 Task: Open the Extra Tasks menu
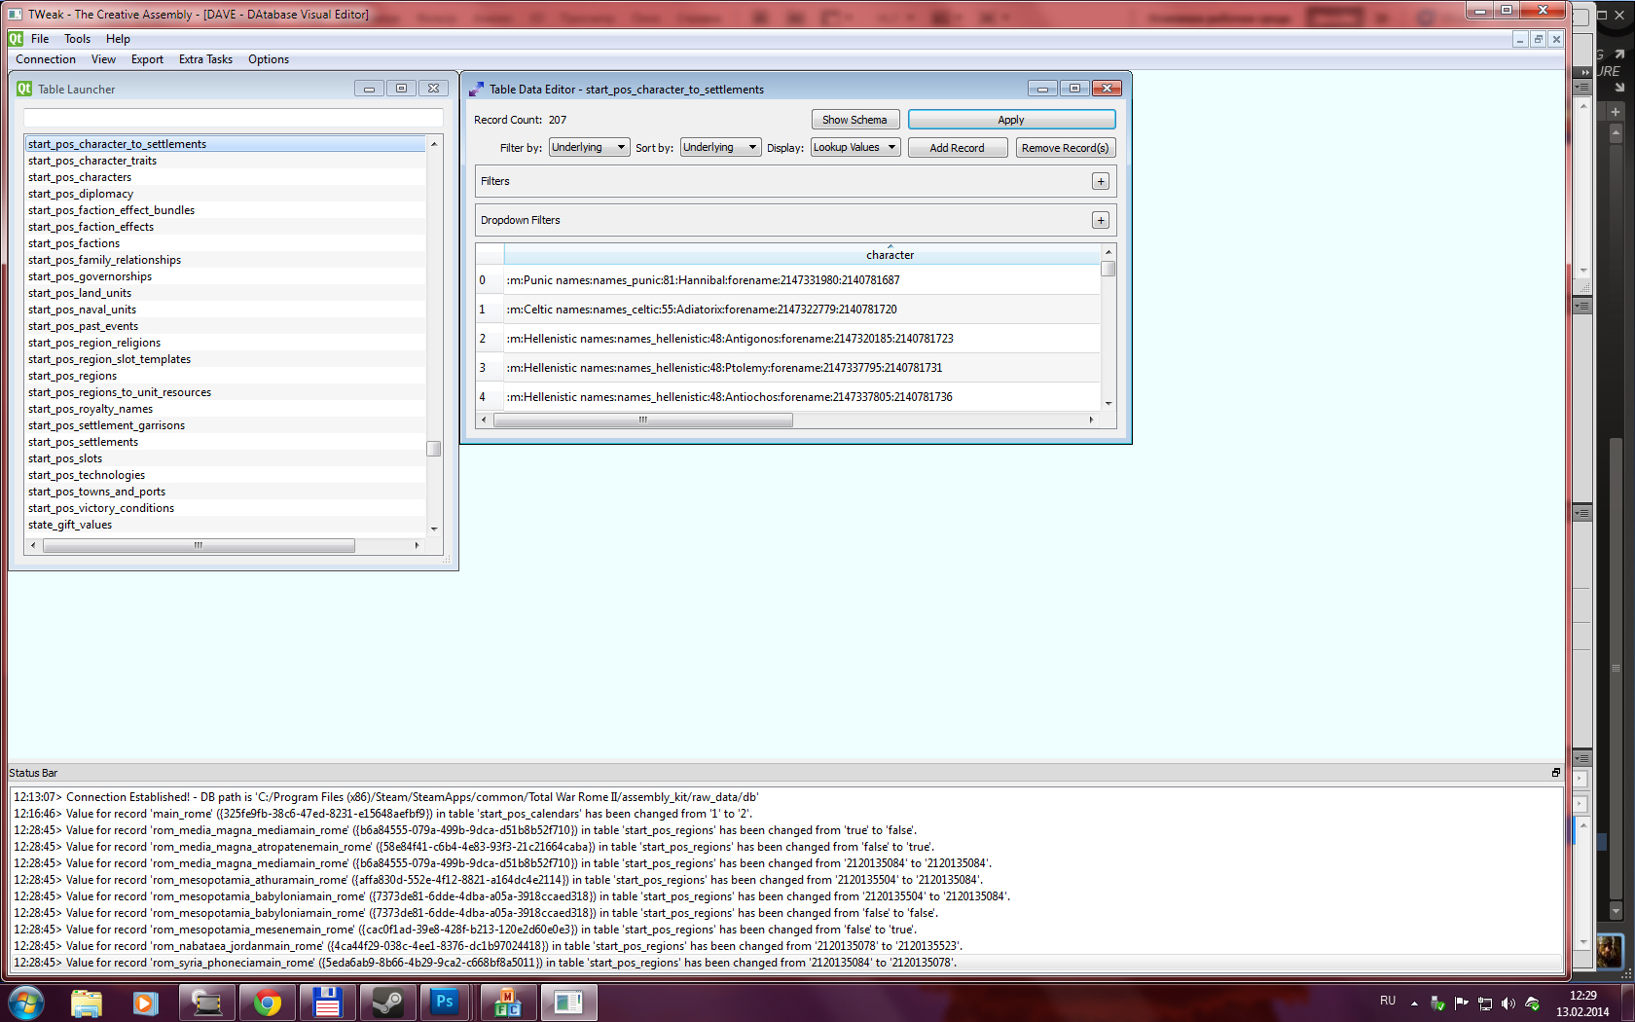tap(205, 59)
